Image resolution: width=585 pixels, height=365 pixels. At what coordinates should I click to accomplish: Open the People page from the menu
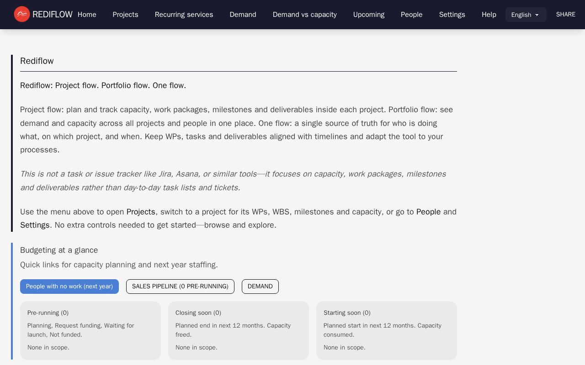[411, 15]
